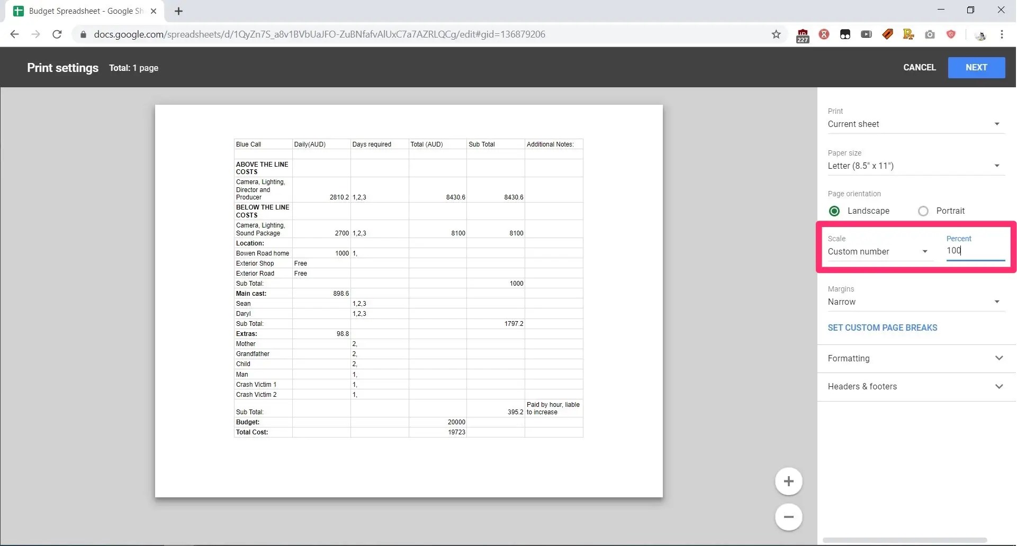Click the camera extension icon

coord(930,34)
